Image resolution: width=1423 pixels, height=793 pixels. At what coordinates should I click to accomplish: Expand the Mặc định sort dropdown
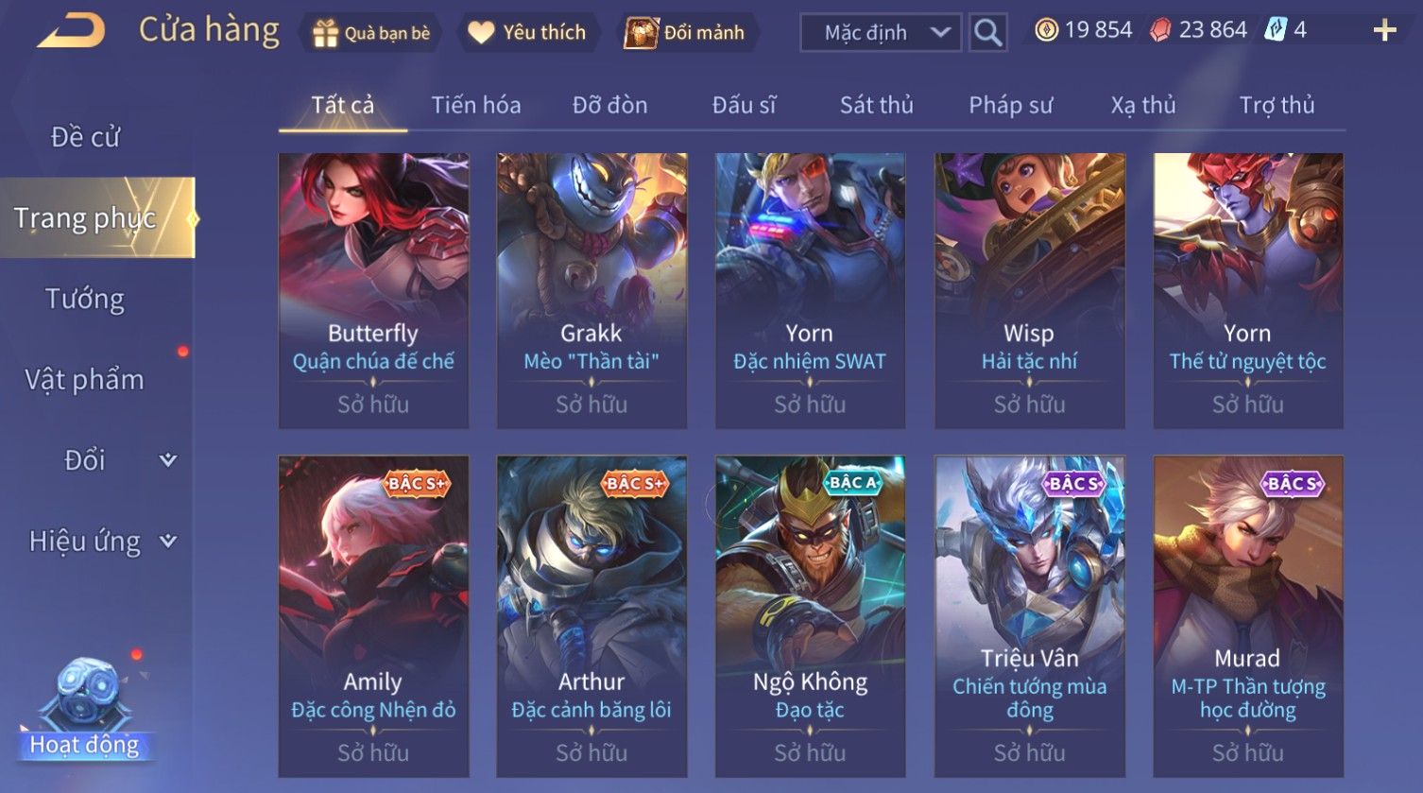click(x=881, y=33)
